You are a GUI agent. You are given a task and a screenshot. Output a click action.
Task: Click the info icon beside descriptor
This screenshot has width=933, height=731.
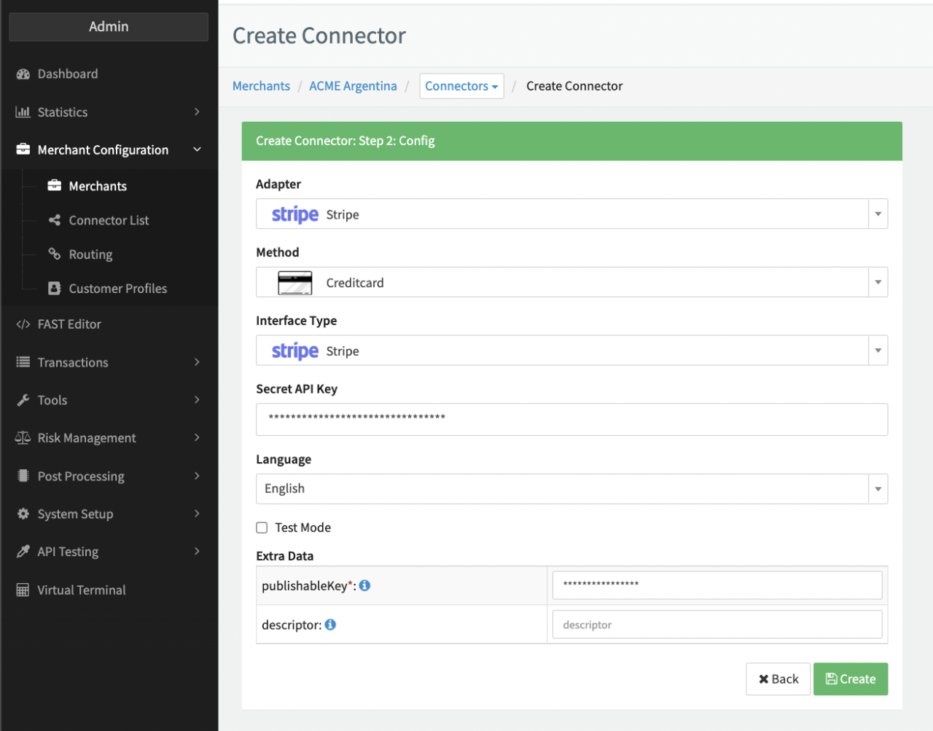(x=329, y=625)
